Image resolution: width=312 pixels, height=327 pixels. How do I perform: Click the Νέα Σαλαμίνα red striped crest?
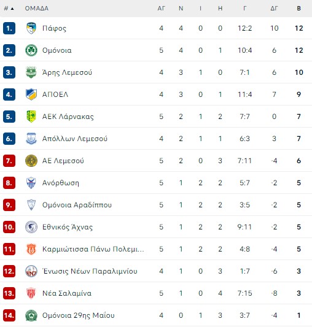coord(31,293)
